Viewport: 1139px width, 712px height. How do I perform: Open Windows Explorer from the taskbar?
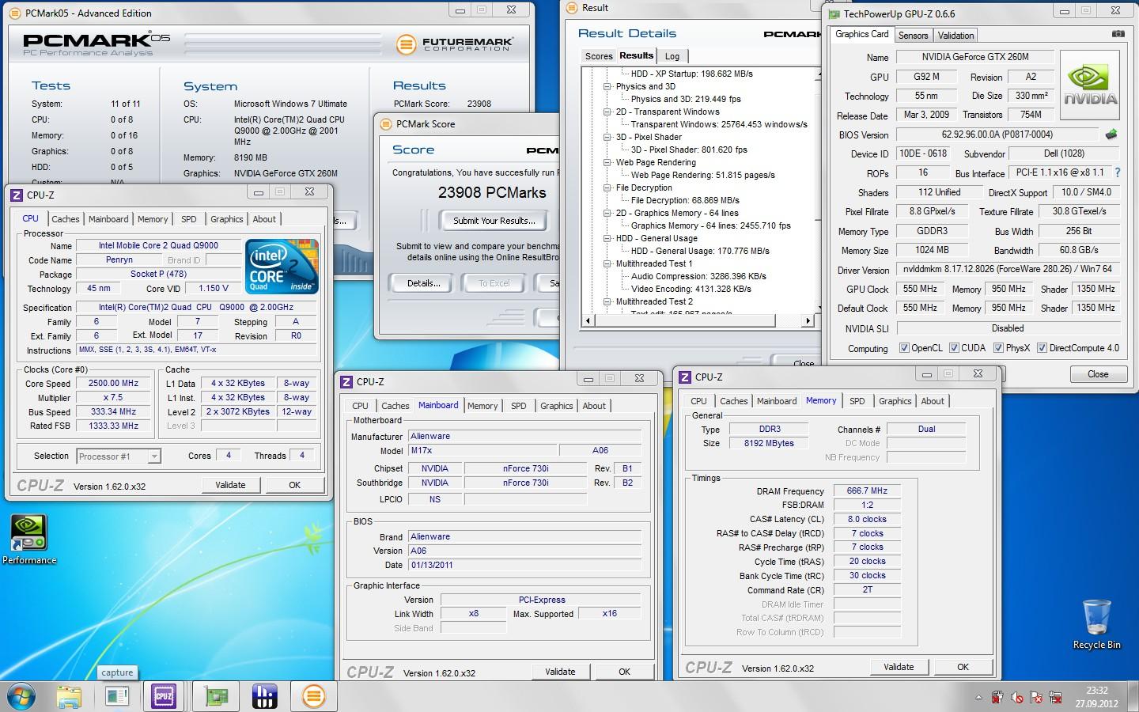[x=70, y=696]
